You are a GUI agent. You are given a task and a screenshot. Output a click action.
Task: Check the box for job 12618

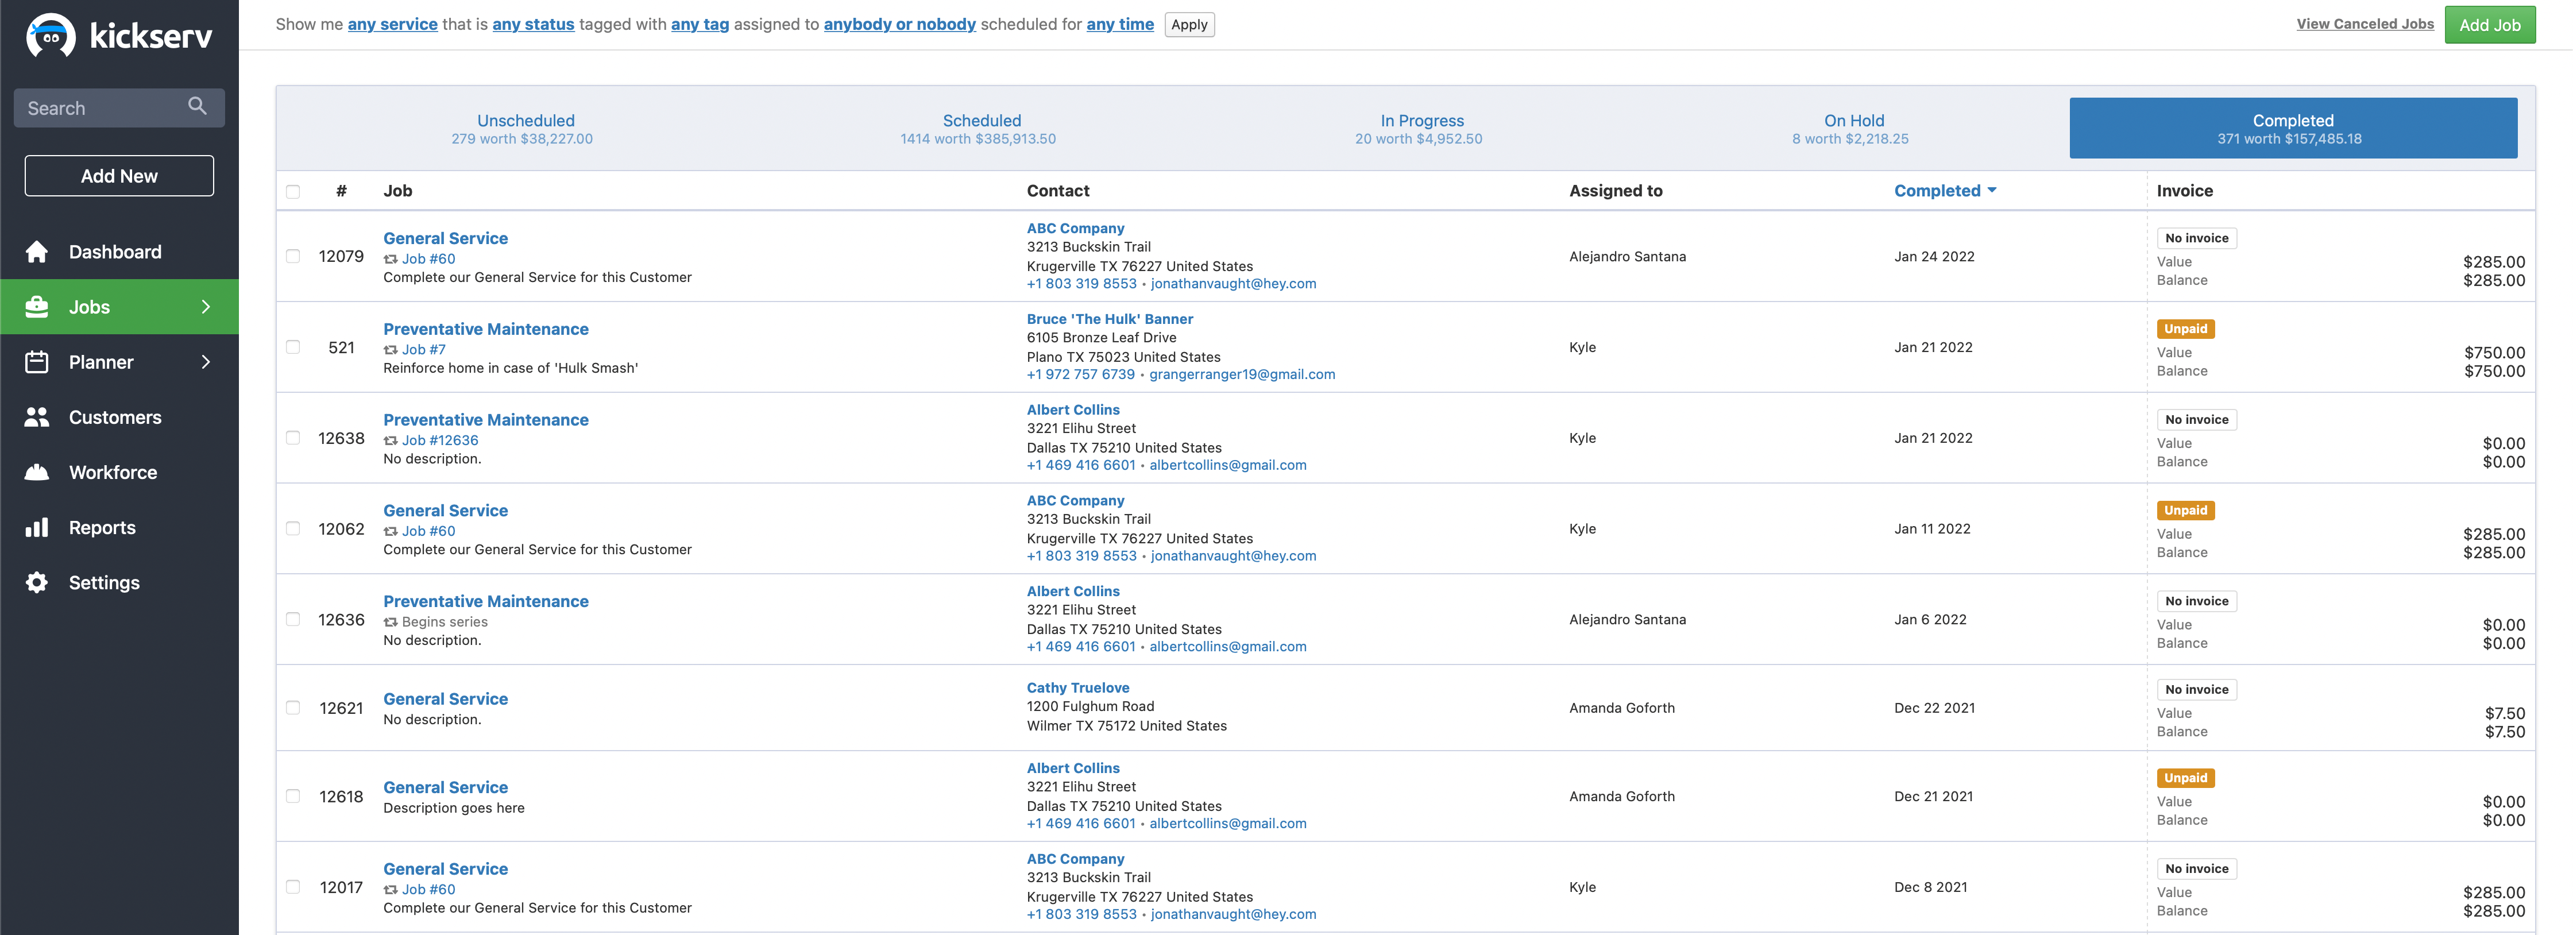click(x=293, y=797)
